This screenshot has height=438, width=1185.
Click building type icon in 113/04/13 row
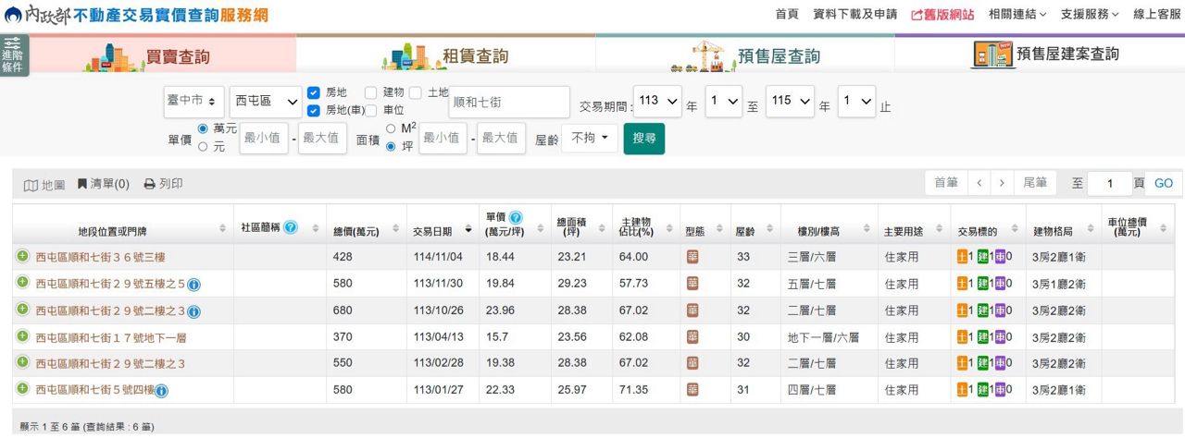692,337
